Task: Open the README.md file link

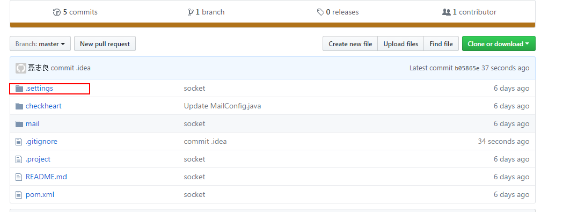Action: (46, 177)
